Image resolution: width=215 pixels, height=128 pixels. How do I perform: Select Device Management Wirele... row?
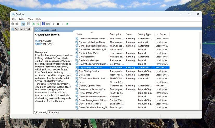pyautogui.click(x=122, y=100)
